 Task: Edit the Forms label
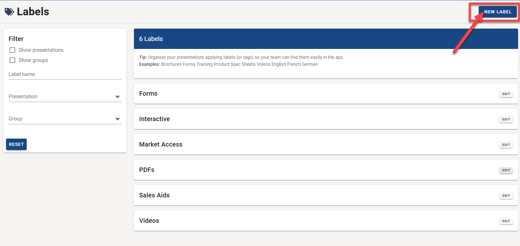click(506, 94)
